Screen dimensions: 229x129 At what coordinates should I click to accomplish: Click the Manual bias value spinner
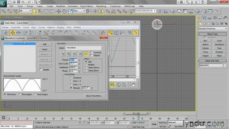click(91, 88)
